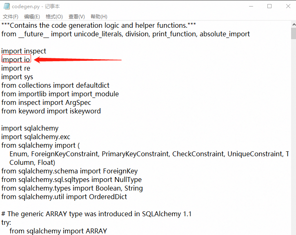Open the 帮助(H) menu
Viewport: 296px width, 235px height.
point(99,17)
